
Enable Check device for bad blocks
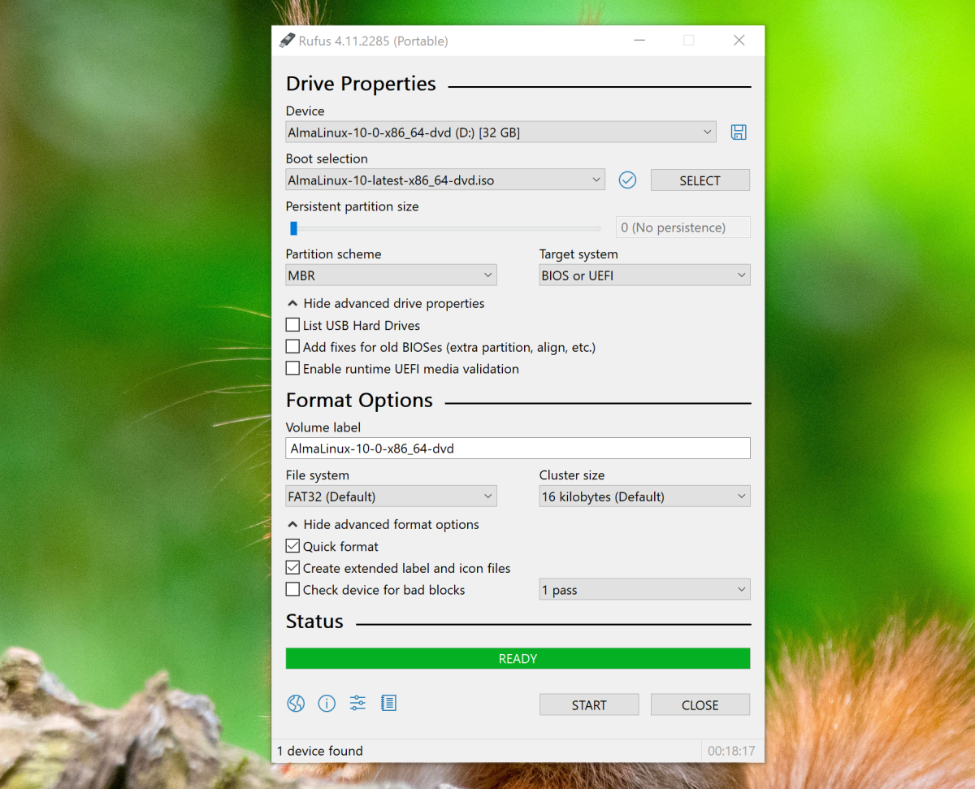tap(293, 590)
